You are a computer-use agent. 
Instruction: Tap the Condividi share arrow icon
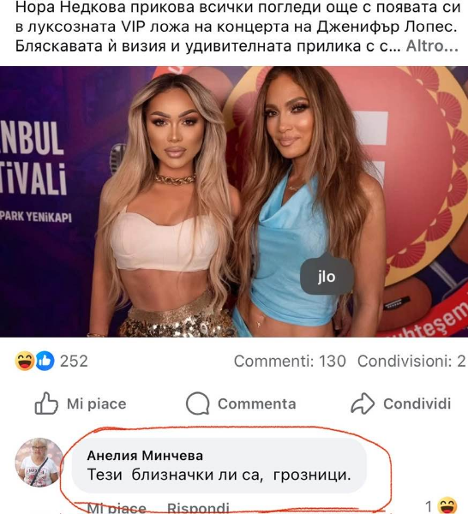point(363,403)
